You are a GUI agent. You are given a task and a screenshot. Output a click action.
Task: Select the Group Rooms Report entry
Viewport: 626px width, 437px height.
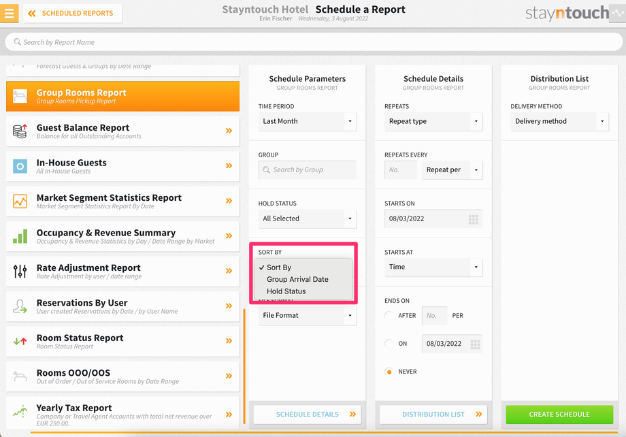click(x=122, y=96)
